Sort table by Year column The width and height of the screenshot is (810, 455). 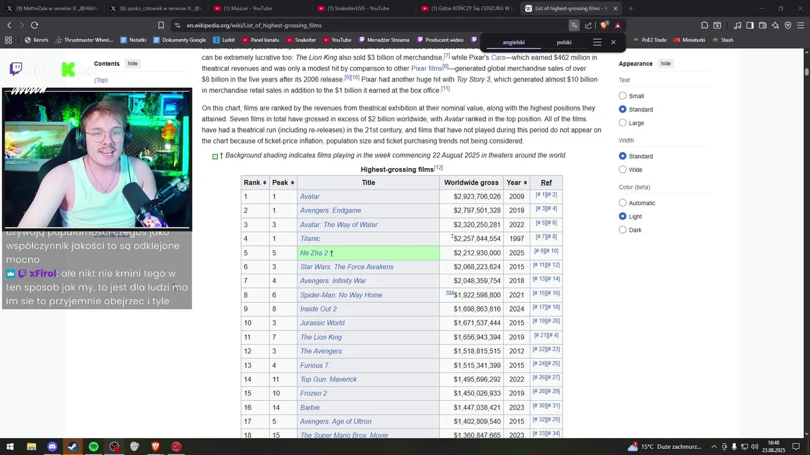pyautogui.click(x=516, y=183)
